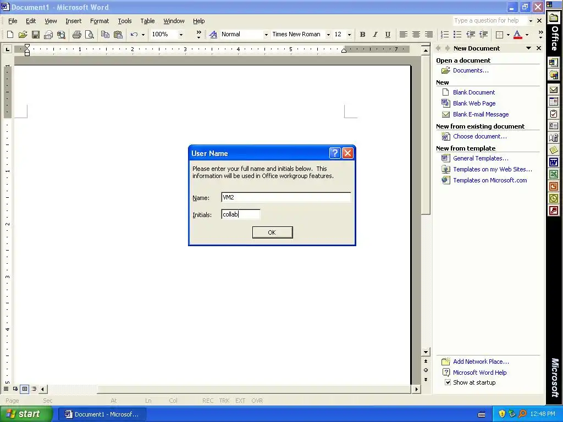Click the Paste clipboard icon
The width and height of the screenshot is (563, 422).
(118, 35)
